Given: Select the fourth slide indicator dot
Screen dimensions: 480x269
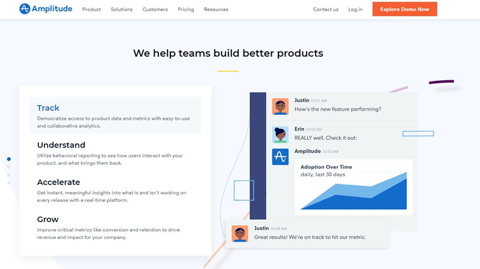Looking at the screenshot, I should tap(9, 182).
